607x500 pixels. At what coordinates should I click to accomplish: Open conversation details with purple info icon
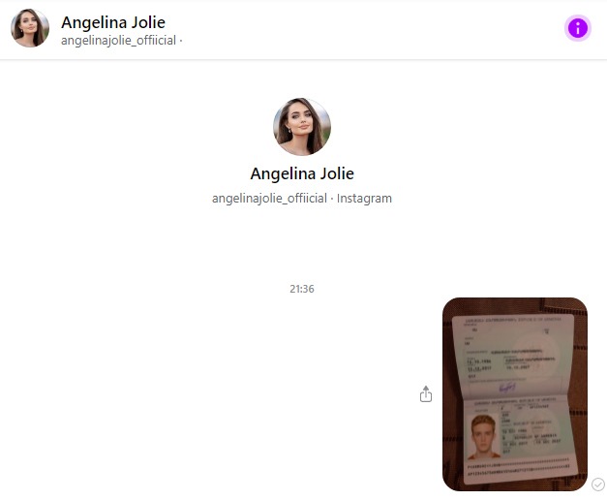click(577, 28)
